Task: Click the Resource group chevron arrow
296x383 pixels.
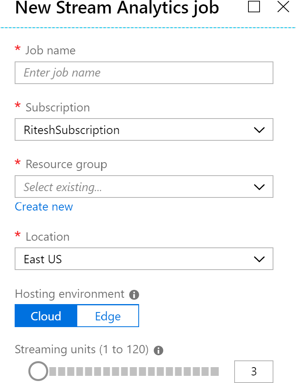Action: 259,187
